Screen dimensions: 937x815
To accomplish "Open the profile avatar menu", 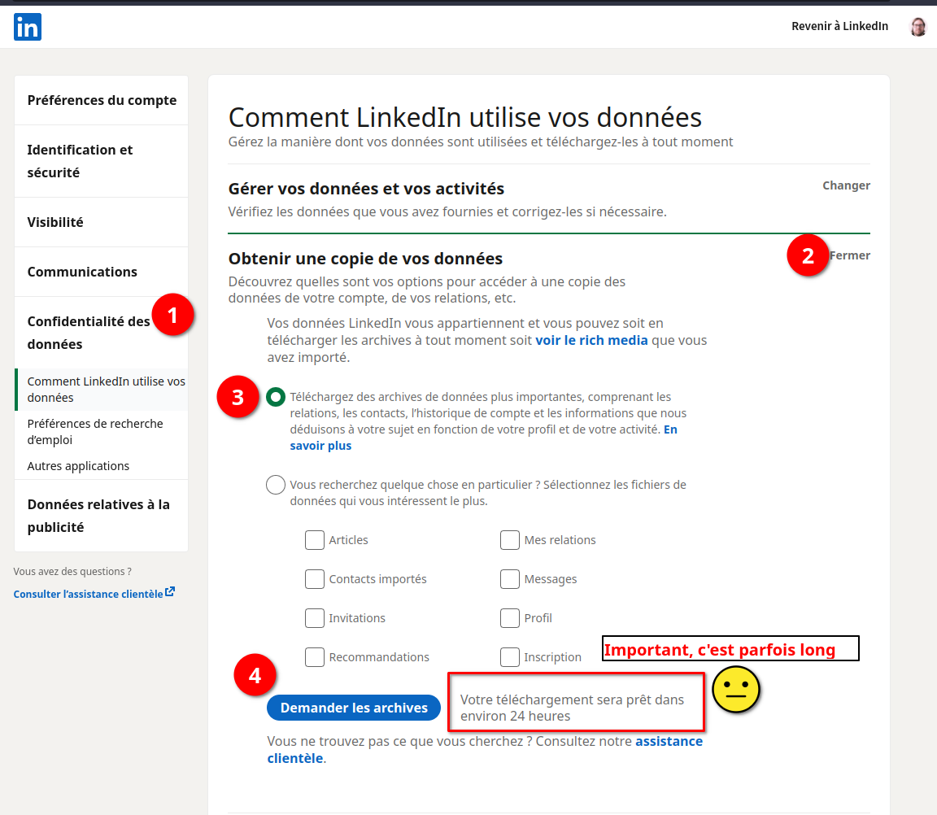I will [917, 26].
